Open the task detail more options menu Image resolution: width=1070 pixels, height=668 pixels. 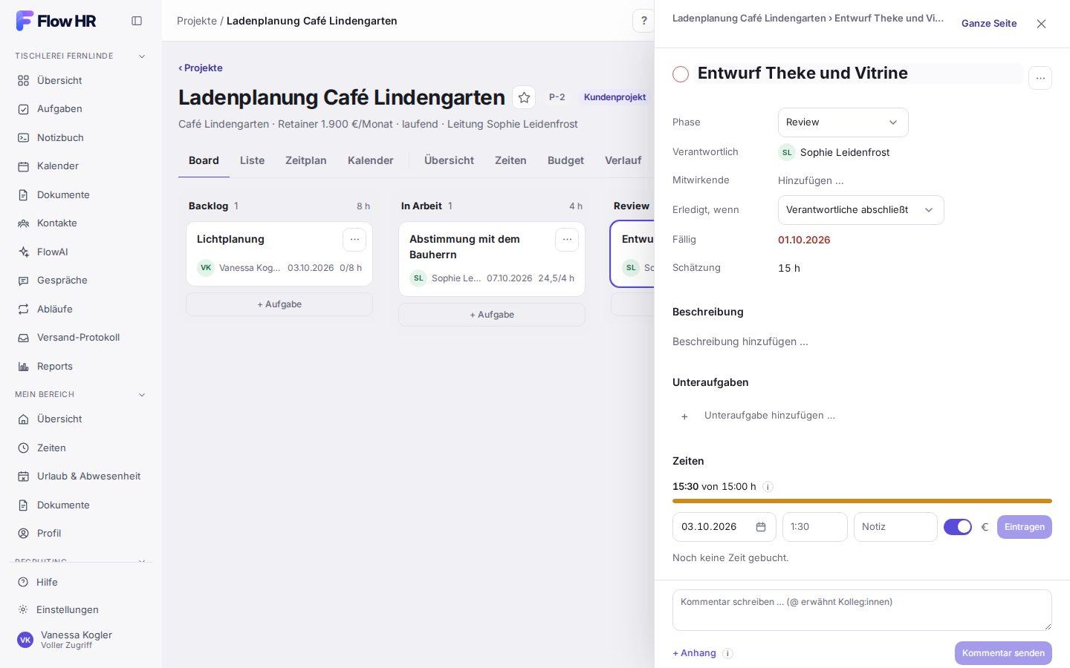[1040, 78]
